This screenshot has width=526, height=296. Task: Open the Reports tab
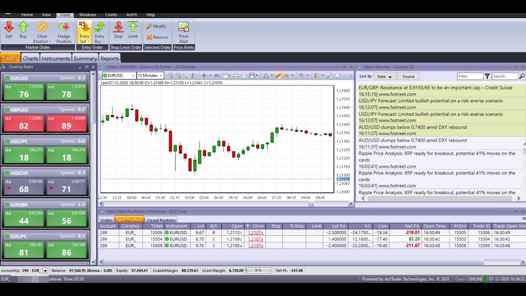pos(110,58)
